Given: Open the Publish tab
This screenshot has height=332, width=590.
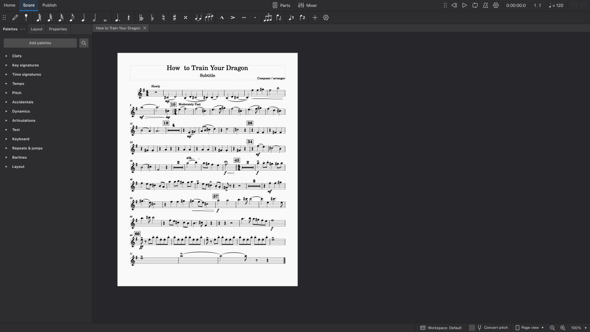Looking at the screenshot, I should click(x=49, y=6).
